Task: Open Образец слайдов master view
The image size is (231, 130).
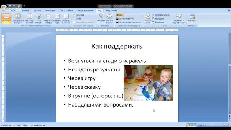Action: point(48,18)
